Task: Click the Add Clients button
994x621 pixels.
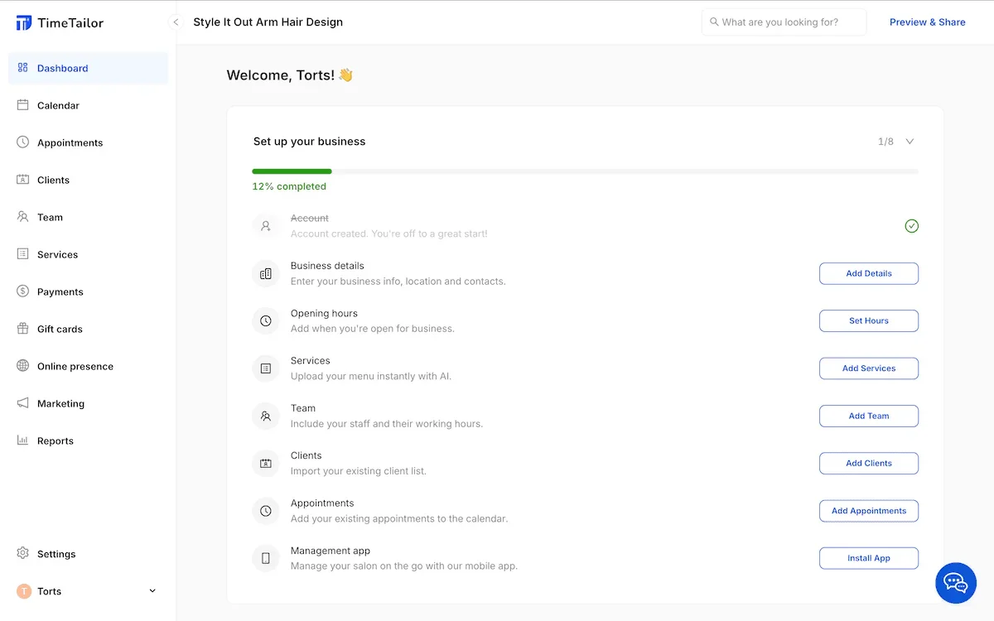Action: [869, 463]
